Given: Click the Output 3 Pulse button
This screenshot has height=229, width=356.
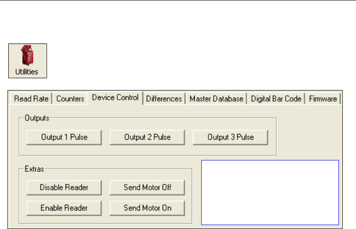Looking at the screenshot, I should coord(230,137).
